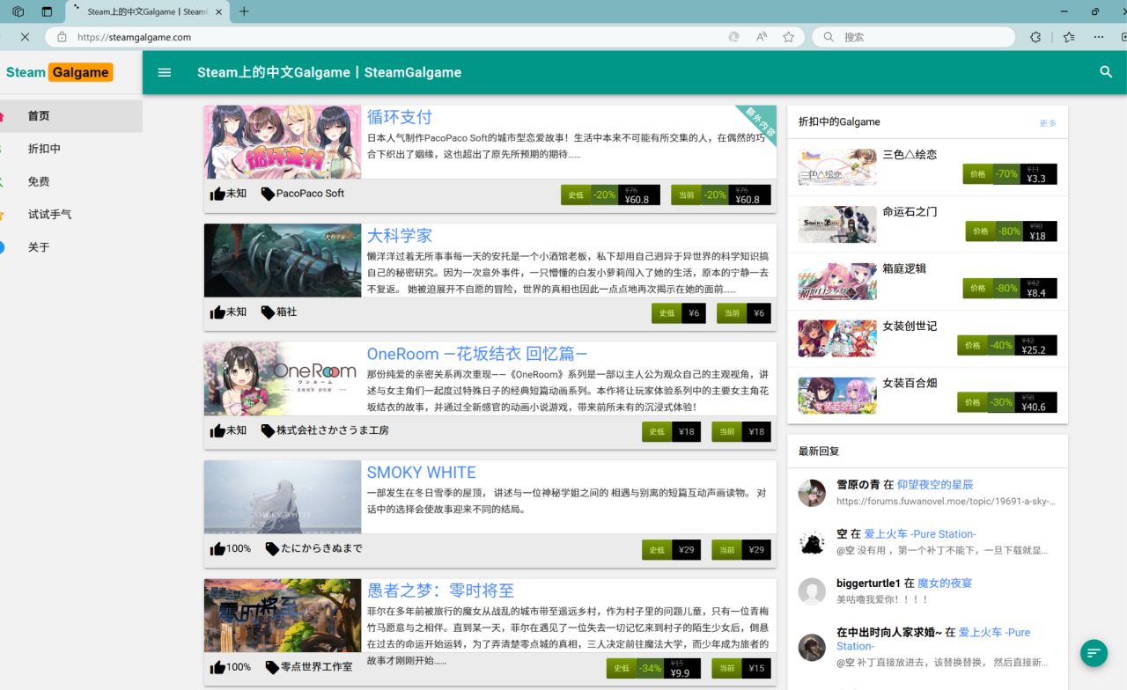Click the 大科学家 cover thumbnail
Image resolution: width=1127 pixels, height=690 pixels.
283,261
